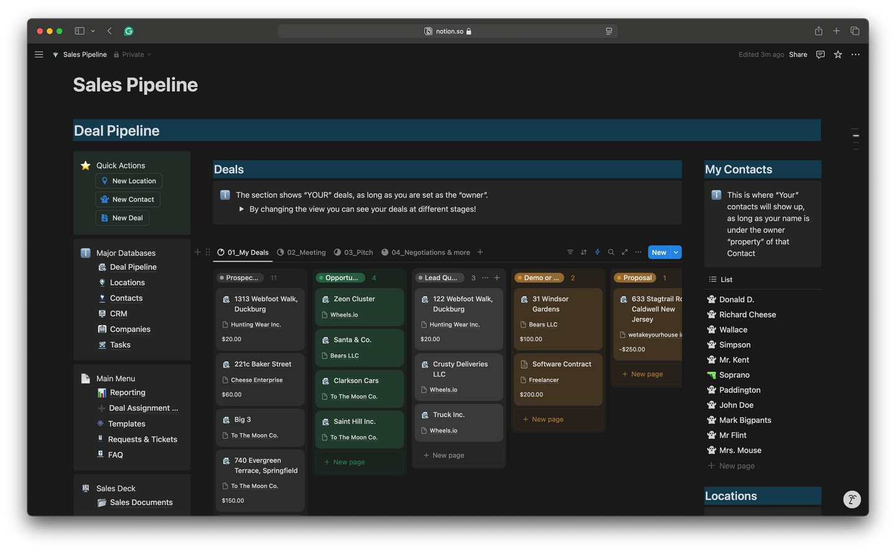This screenshot has width=896, height=552.
Task: Expand the Deals view to full screen
Action: tap(624, 252)
